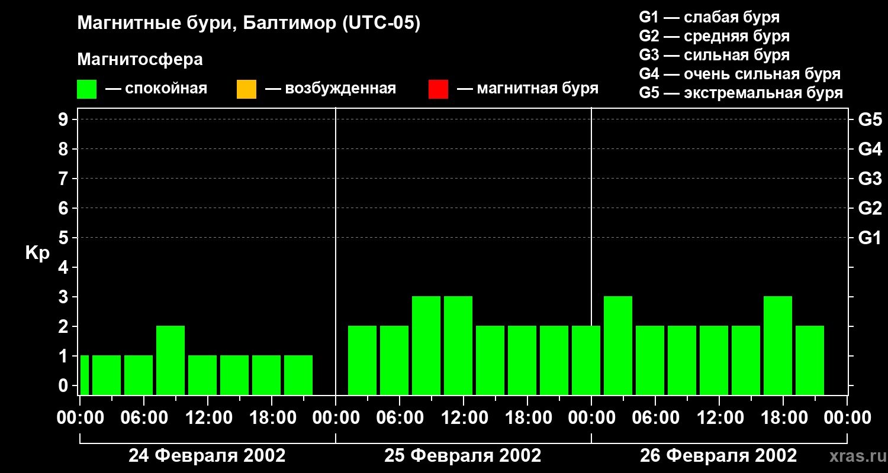Click the 'Магнитосфера' heading
This screenshot has width=888, height=473.
click(x=140, y=60)
